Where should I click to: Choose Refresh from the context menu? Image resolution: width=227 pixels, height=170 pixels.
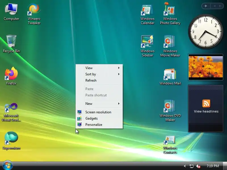[99, 80]
